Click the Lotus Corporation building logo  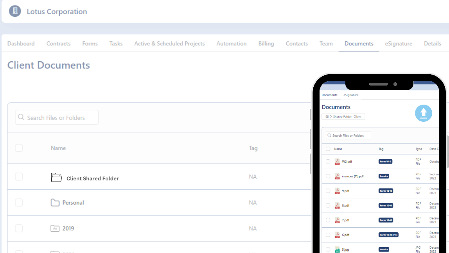coord(14,11)
